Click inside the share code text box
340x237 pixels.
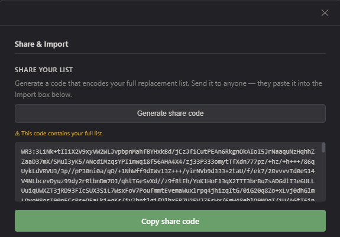point(170,171)
